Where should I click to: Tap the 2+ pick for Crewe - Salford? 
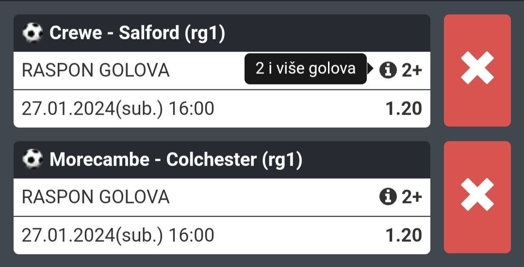pos(411,70)
